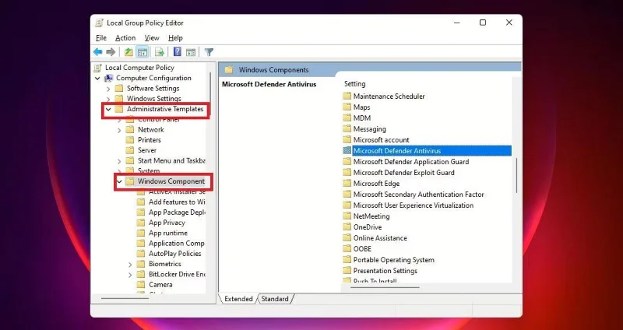Click the Computer Configuration tree icon
Viewport: 623px width, 330px height.
[108, 79]
